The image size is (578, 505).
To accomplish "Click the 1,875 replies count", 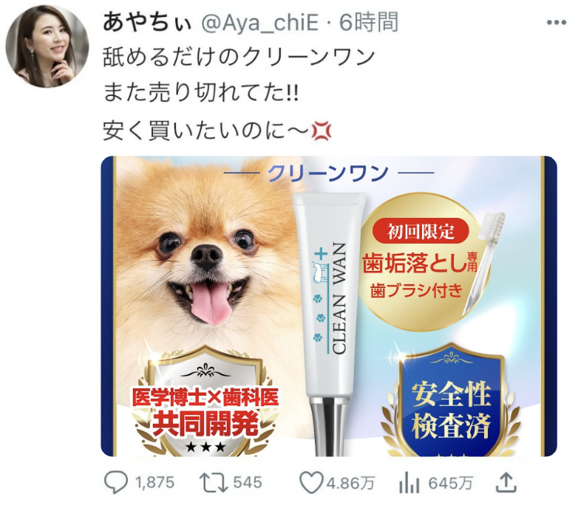I will (154, 483).
